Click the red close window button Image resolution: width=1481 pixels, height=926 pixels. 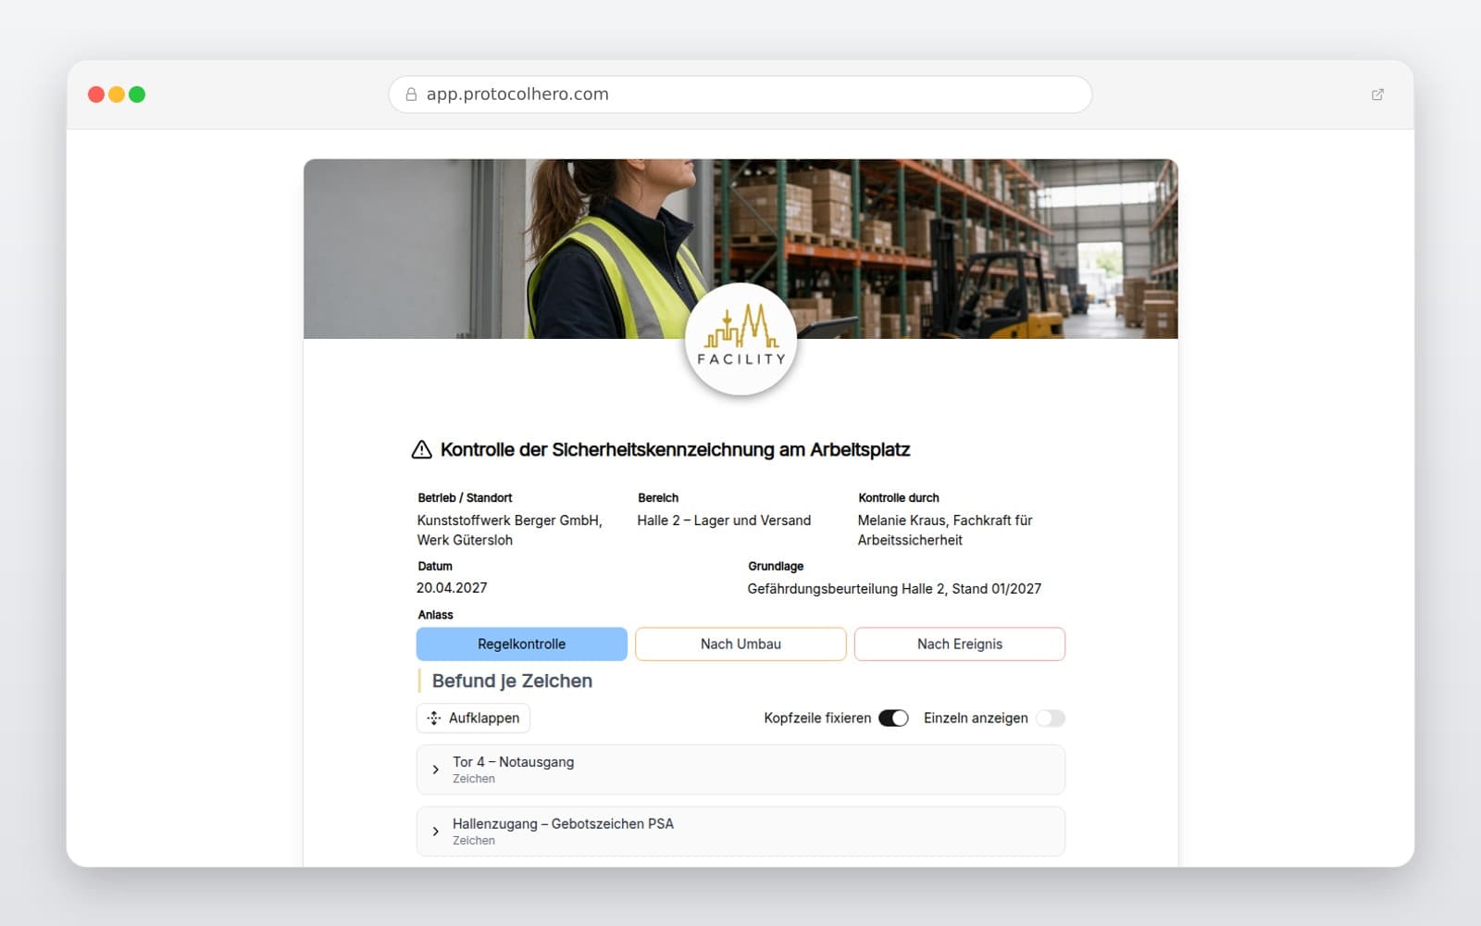[96, 94]
